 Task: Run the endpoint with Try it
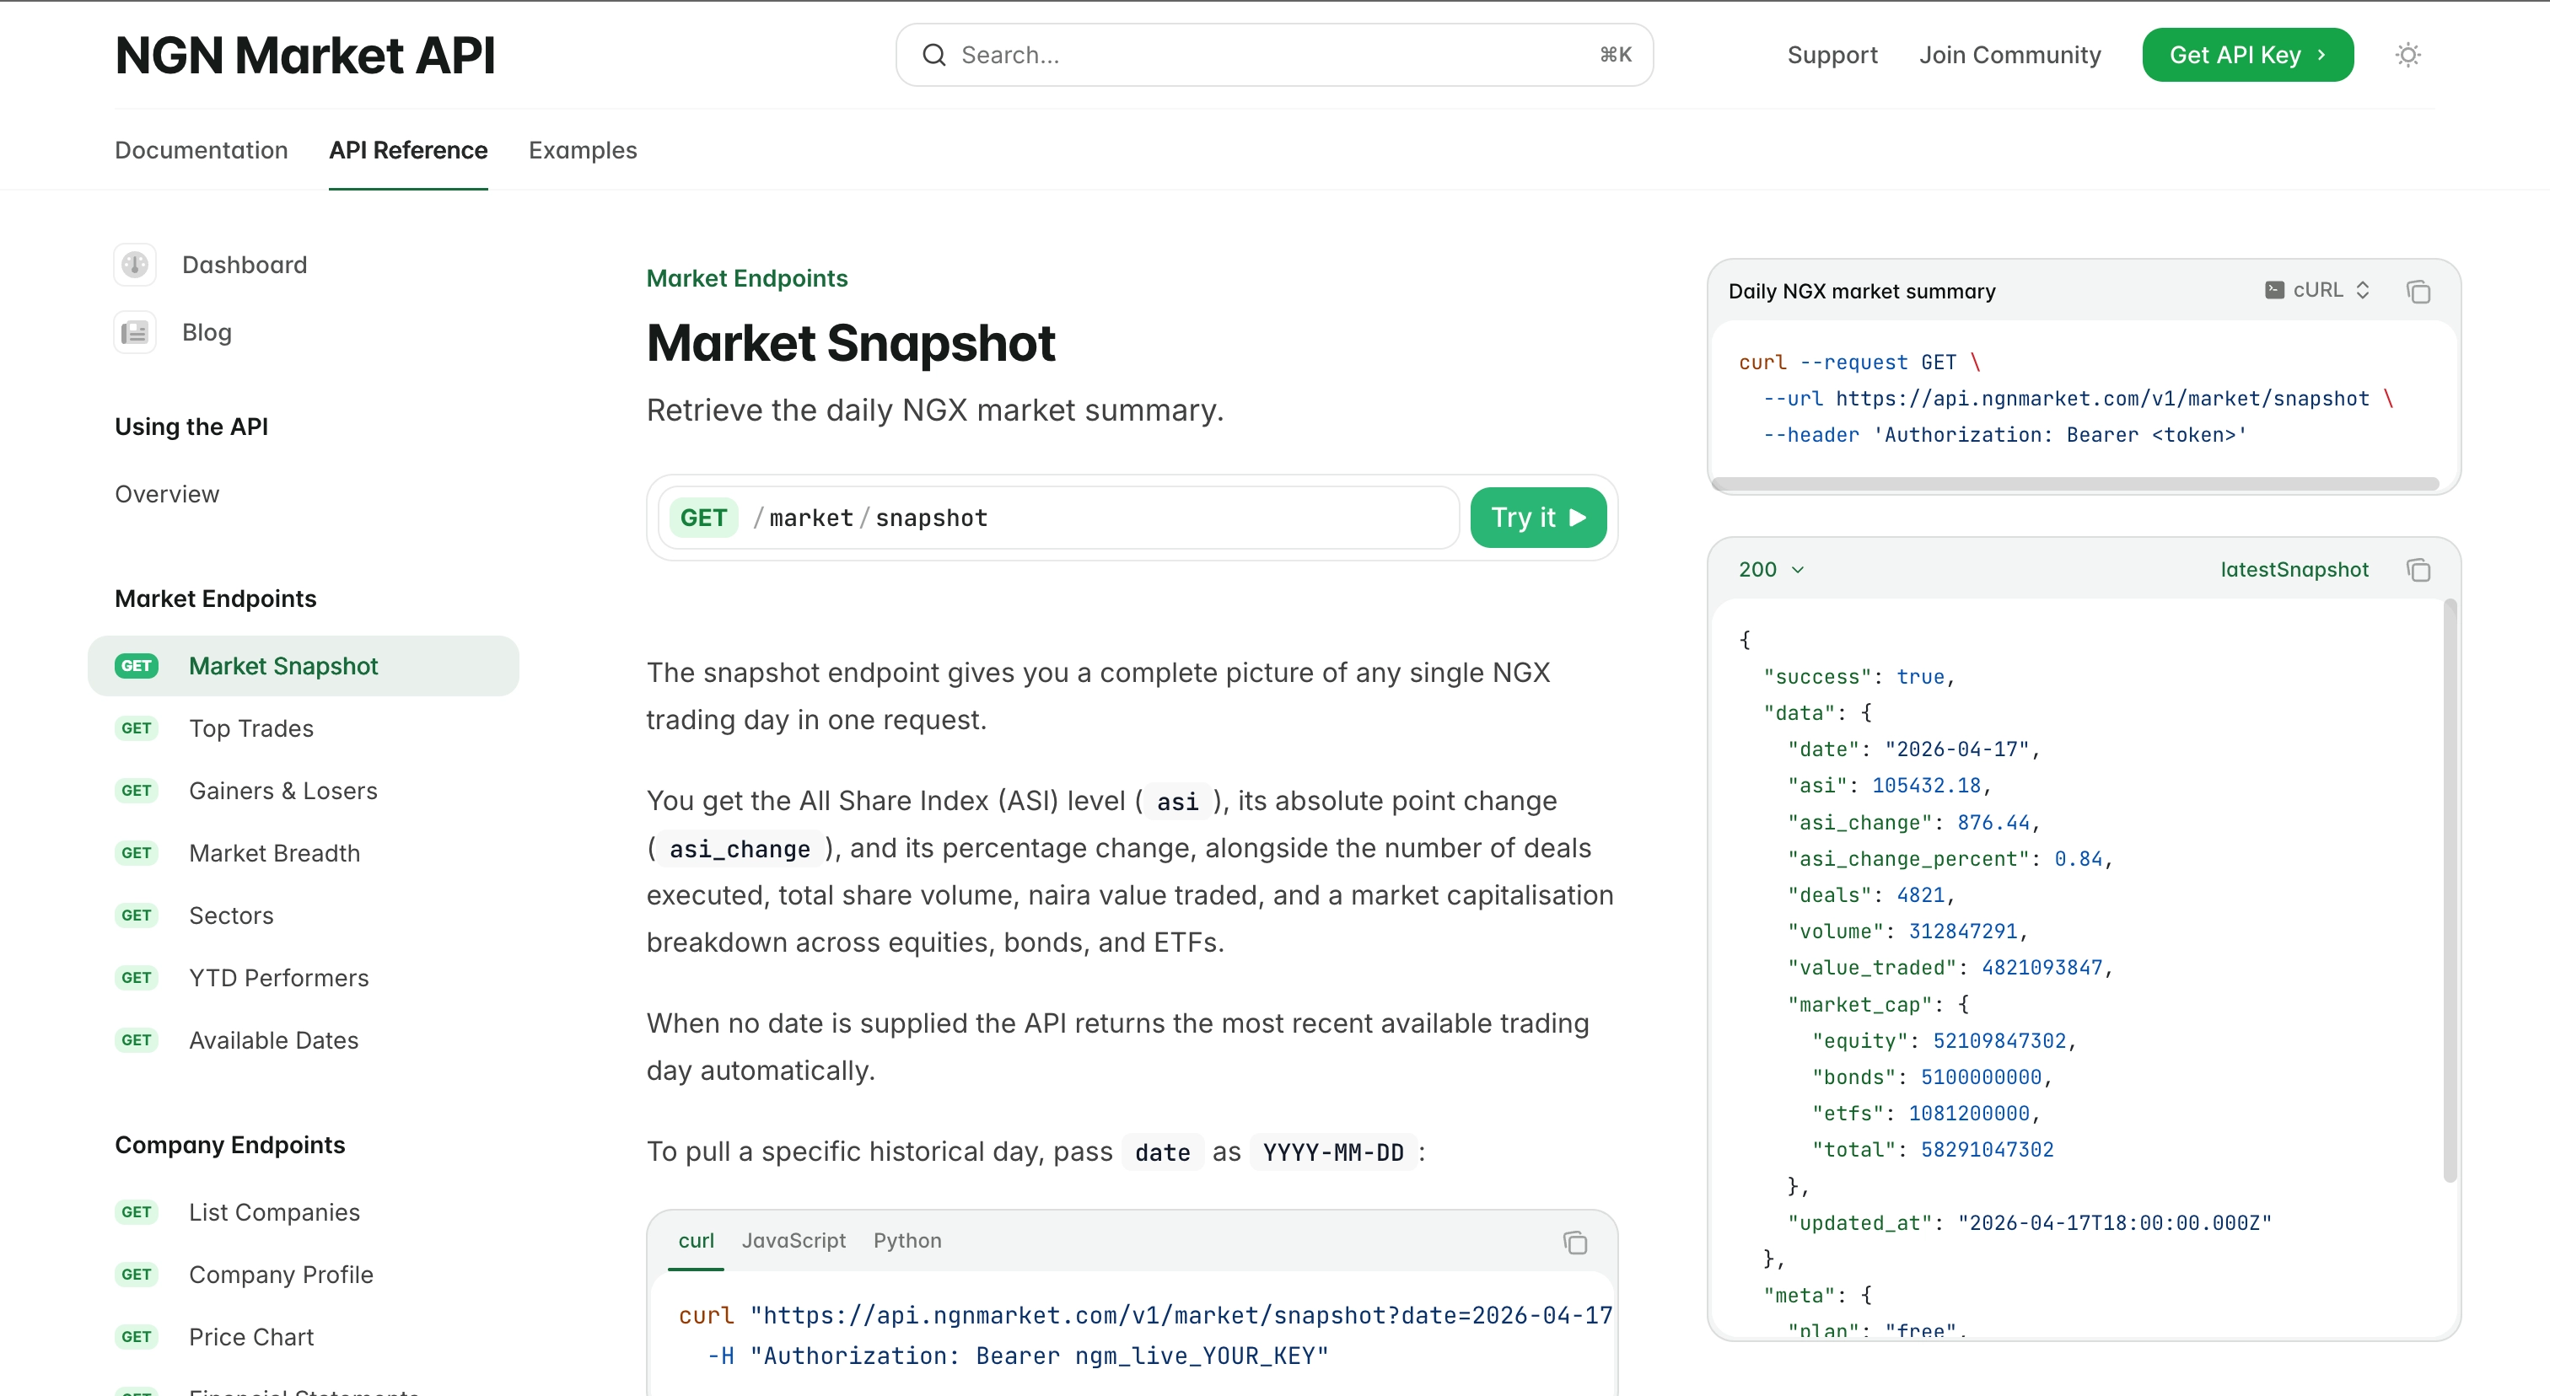click(x=1537, y=518)
